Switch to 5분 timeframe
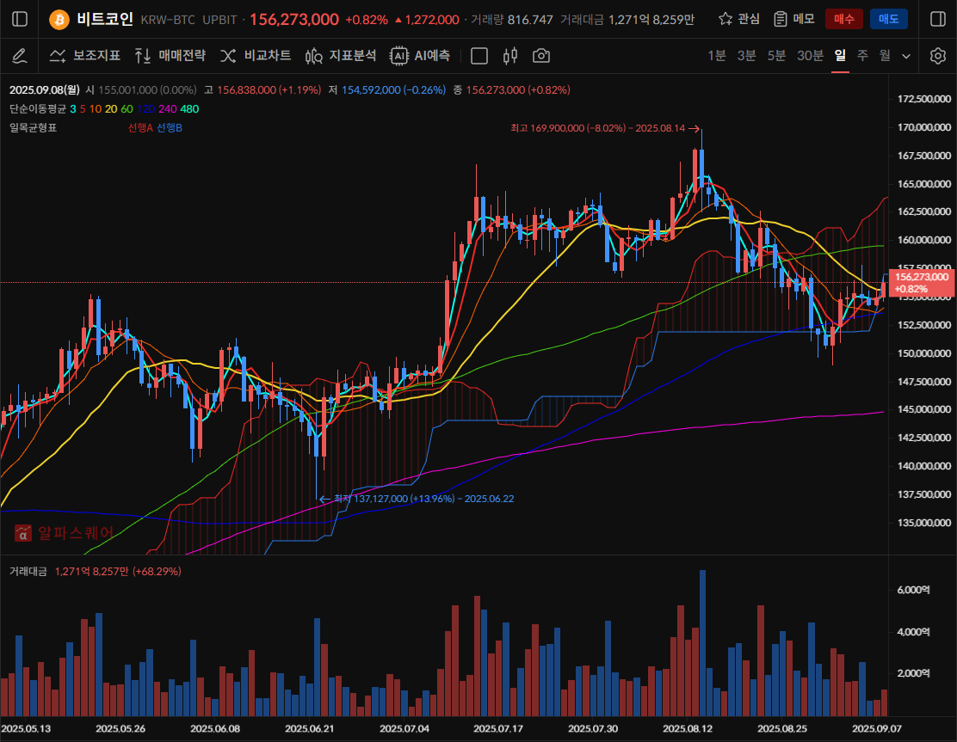 [x=776, y=56]
